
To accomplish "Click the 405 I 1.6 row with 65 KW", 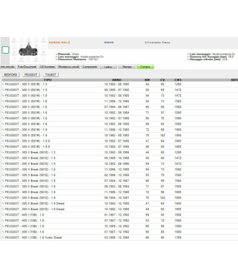I will tap(120, 232).
